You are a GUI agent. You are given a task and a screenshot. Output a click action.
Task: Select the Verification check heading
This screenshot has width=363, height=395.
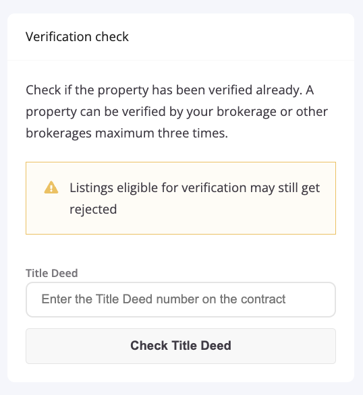pos(77,37)
